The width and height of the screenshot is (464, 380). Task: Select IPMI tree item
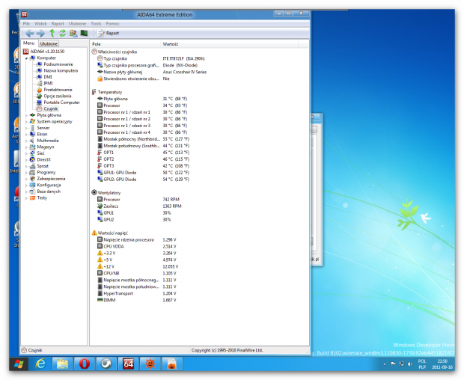(x=48, y=83)
